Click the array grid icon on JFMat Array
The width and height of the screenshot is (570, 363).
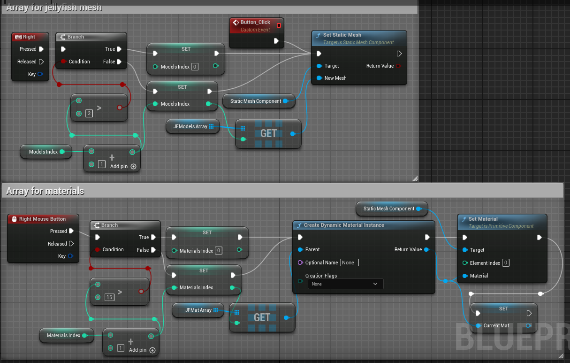(x=215, y=310)
